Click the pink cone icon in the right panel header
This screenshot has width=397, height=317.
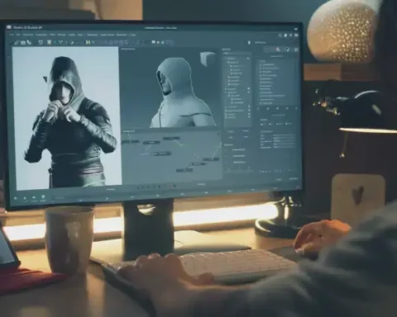click(x=278, y=50)
